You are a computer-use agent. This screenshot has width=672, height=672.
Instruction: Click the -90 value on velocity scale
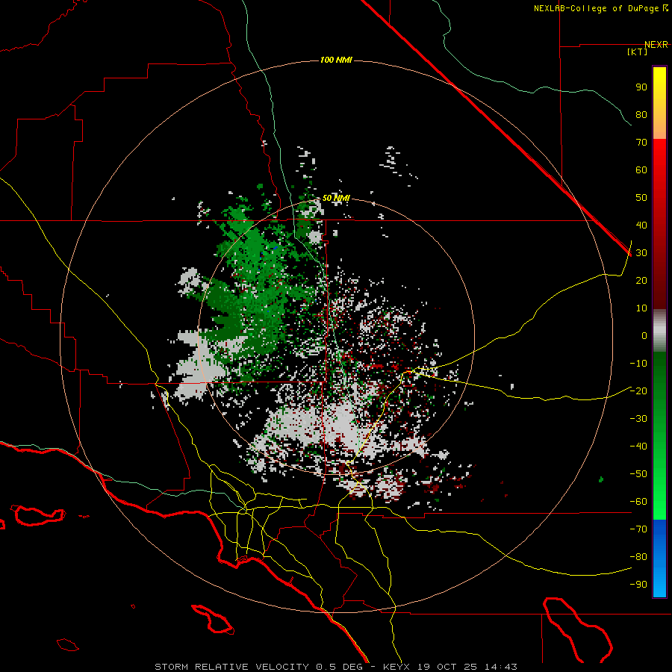click(638, 585)
